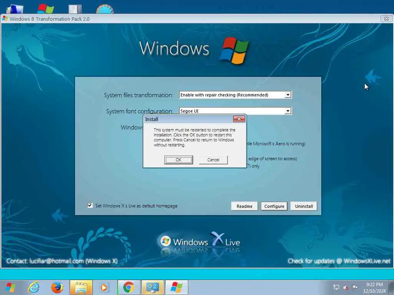Click the network tray icon
This screenshot has height=295, width=394.
coord(336,287)
